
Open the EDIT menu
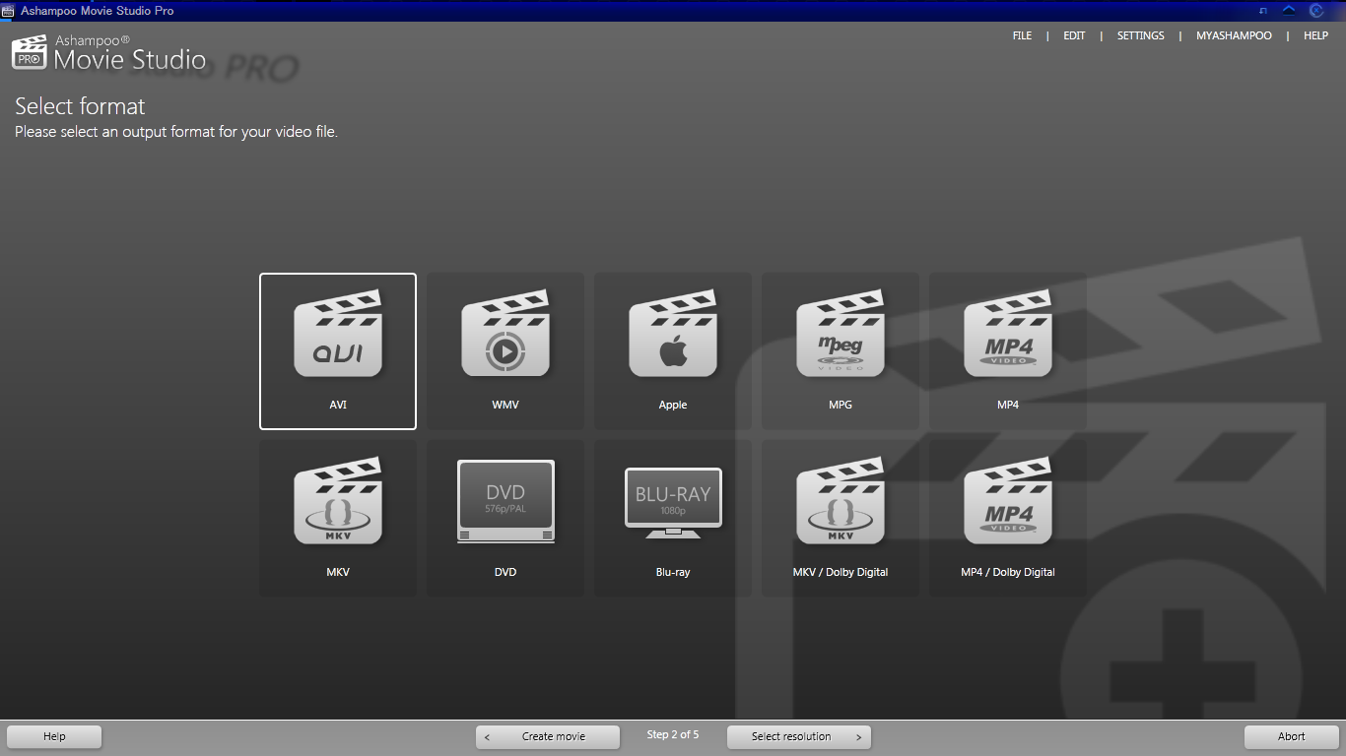1074,35
